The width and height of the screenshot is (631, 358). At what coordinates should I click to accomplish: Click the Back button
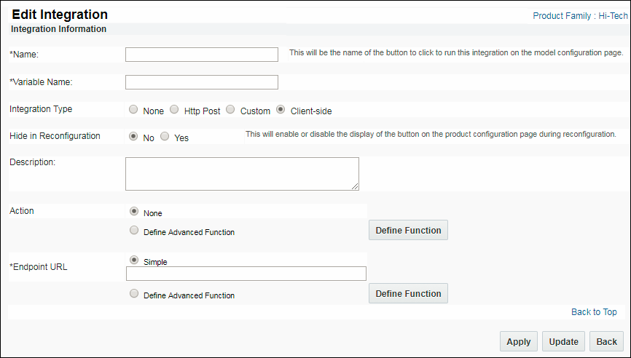[x=606, y=341]
